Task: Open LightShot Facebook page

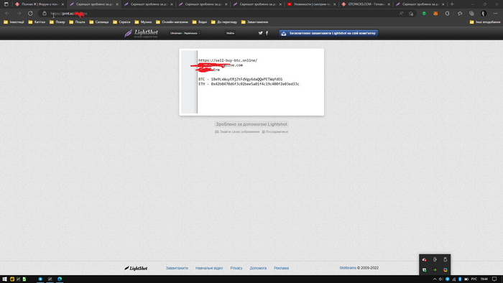Action: click(x=267, y=33)
